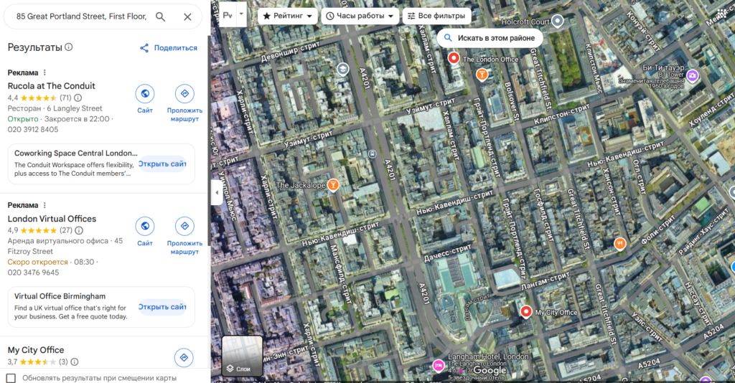Click Искать в этом районе button
735x383 pixels.
tap(489, 37)
